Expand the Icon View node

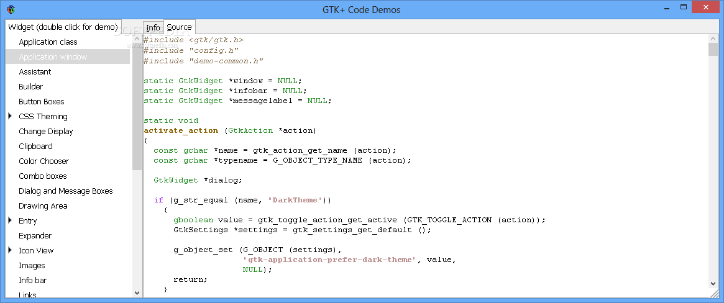pos(10,250)
